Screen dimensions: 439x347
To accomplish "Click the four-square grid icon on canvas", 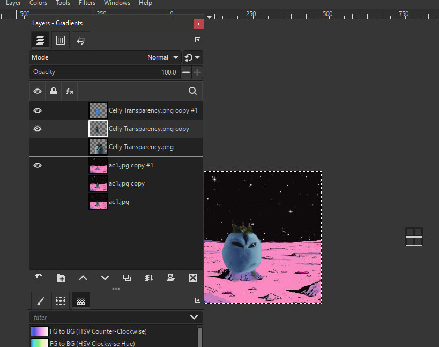I will (414, 237).
